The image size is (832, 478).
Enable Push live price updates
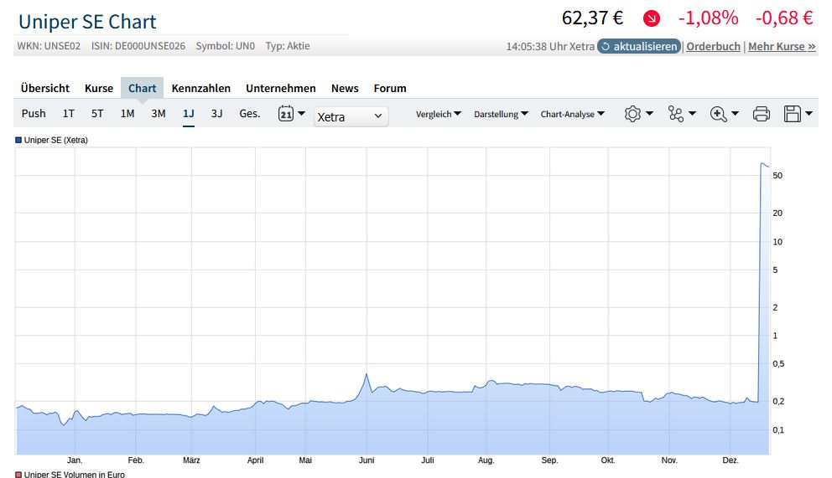click(x=34, y=114)
